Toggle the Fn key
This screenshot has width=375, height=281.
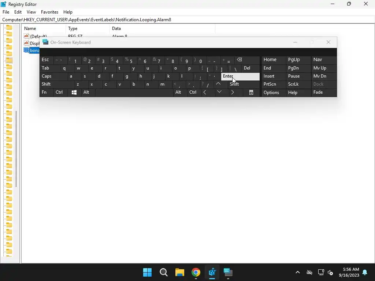pyautogui.click(x=47, y=92)
